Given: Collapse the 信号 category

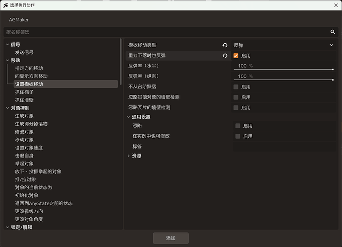Looking at the screenshot, I should click(7, 44).
